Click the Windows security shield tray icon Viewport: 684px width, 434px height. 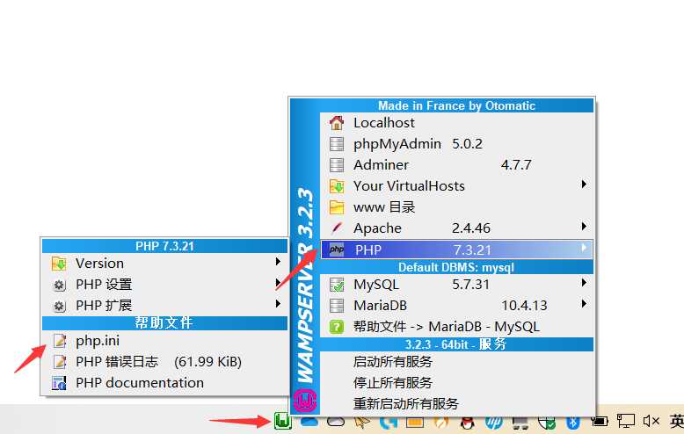click(547, 422)
